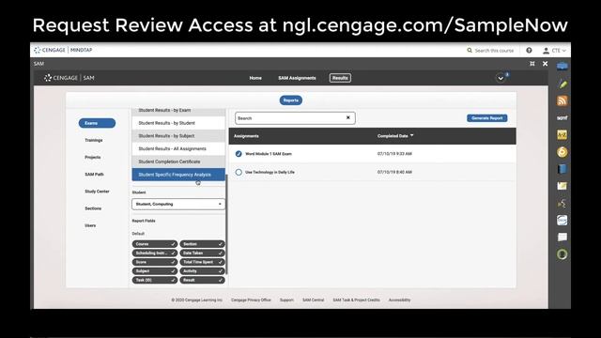Image resolution: width=601 pixels, height=338 pixels.
Task: Select SAM Path in left navigation
Action: point(94,175)
